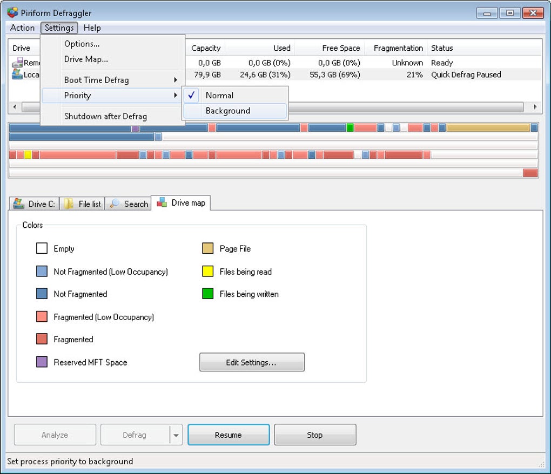Click the folder icon on File list tab
This screenshot has height=474, width=551.
[69, 204]
